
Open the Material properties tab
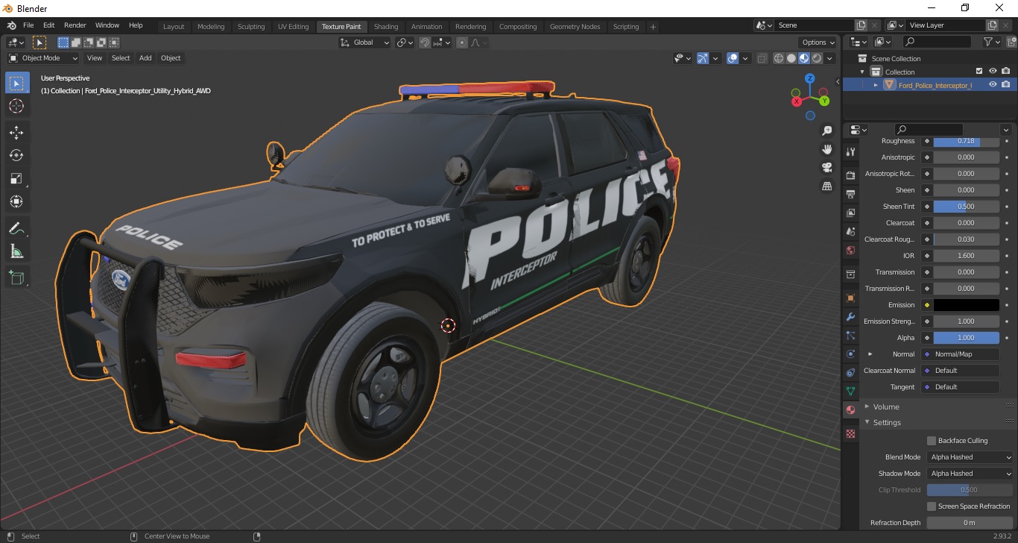pos(850,410)
